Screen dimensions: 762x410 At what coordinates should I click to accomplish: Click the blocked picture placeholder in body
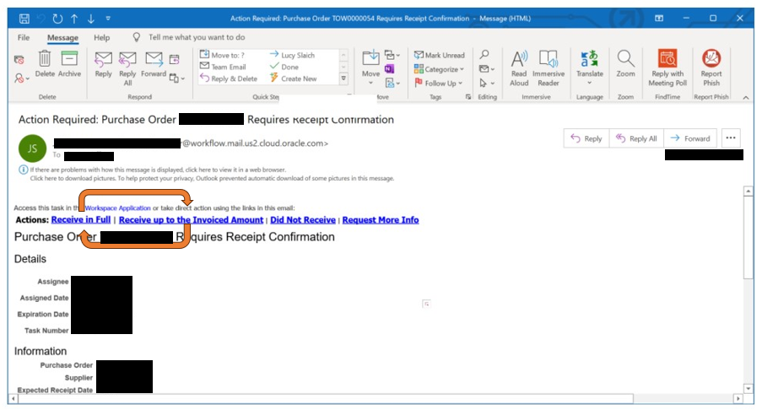coord(426,304)
